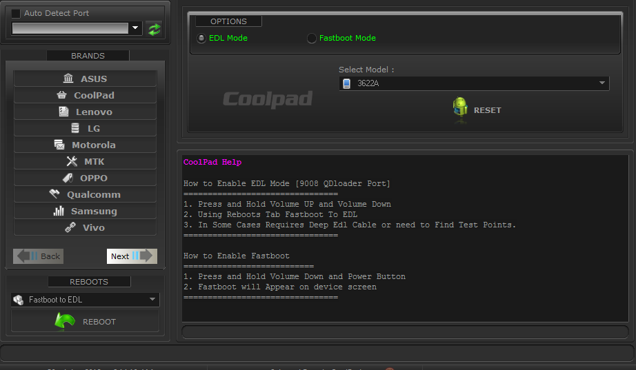Select the ASUS brand button

pos(85,79)
